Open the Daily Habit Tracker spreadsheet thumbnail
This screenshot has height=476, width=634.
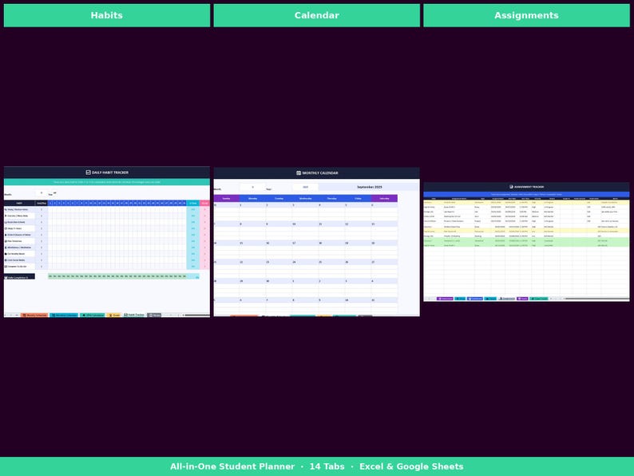[x=107, y=242]
